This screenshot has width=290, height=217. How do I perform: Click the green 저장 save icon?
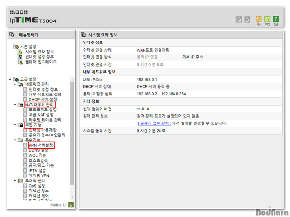click(268, 19)
